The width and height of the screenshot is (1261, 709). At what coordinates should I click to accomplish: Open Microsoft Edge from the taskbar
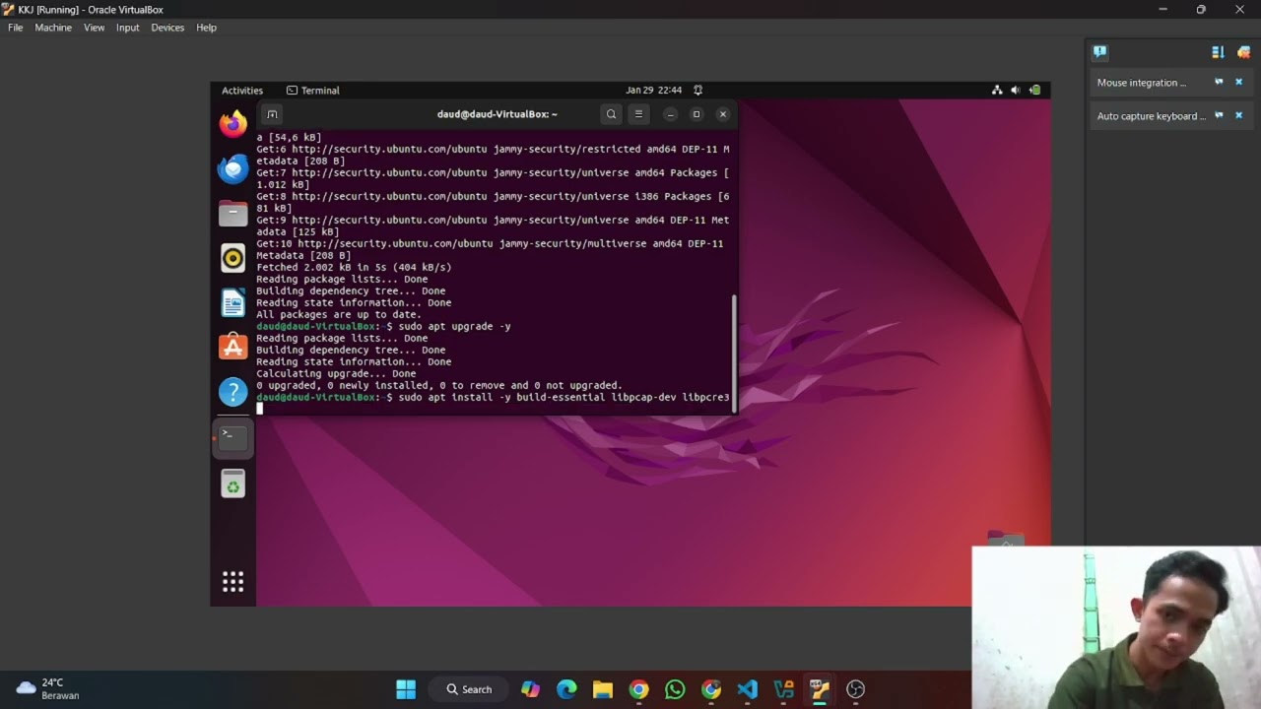tap(566, 689)
